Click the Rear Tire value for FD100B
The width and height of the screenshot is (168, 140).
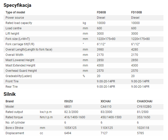[140, 87]
